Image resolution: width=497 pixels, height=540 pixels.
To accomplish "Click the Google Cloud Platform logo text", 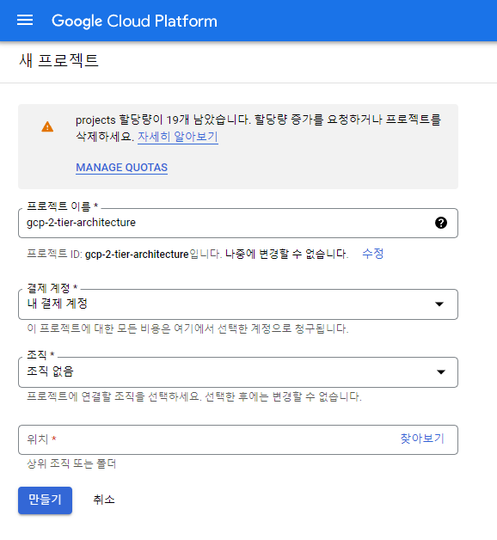I will (x=134, y=21).
